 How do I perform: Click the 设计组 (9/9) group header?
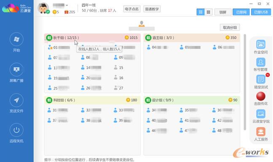click(x=192, y=100)
